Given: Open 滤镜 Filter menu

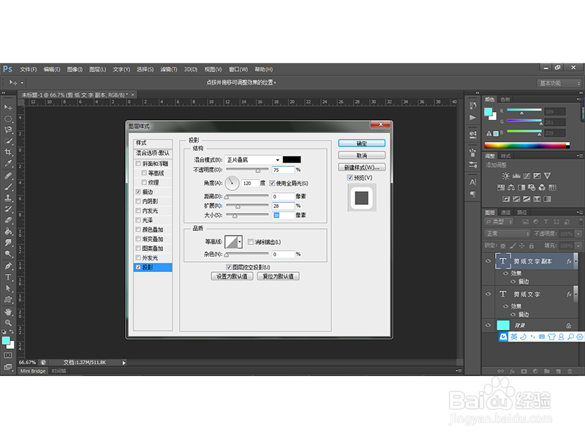Looking at the screenshot, I should coord(169,70).
